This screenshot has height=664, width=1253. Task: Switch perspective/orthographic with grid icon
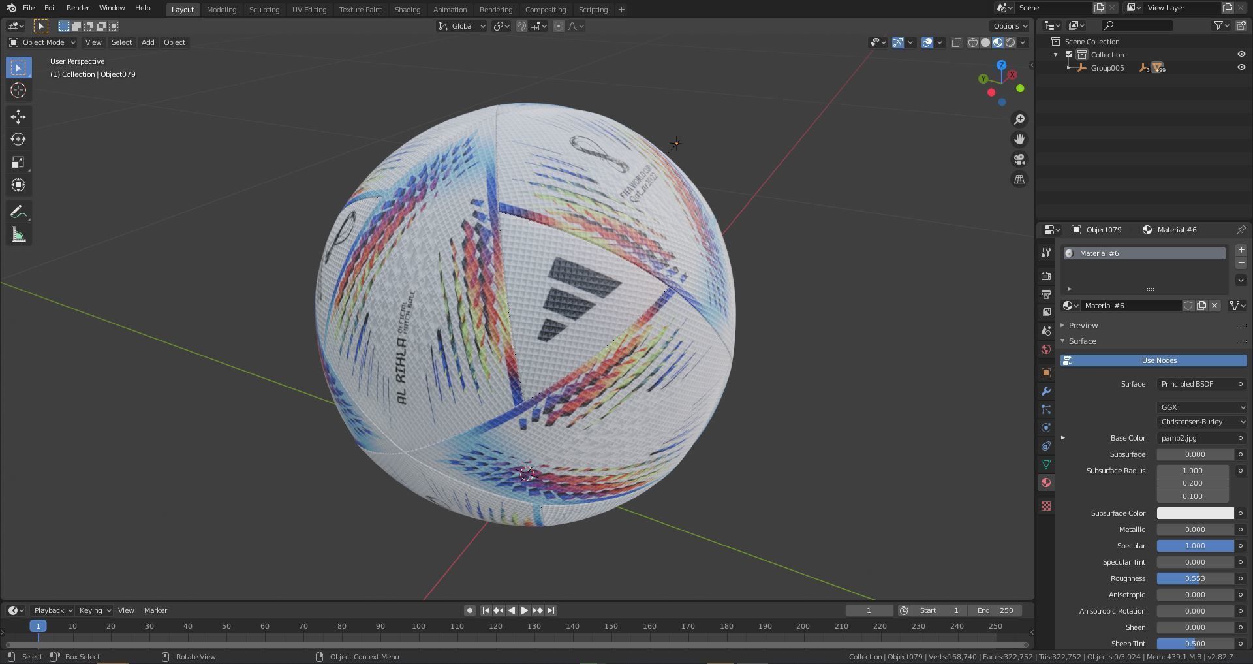click(x=1019, y=179)
